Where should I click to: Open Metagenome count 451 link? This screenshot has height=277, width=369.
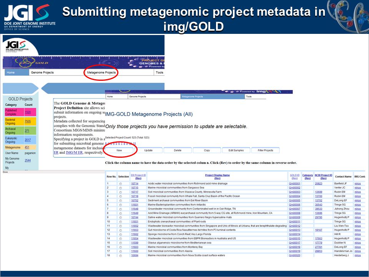[27, 147]
